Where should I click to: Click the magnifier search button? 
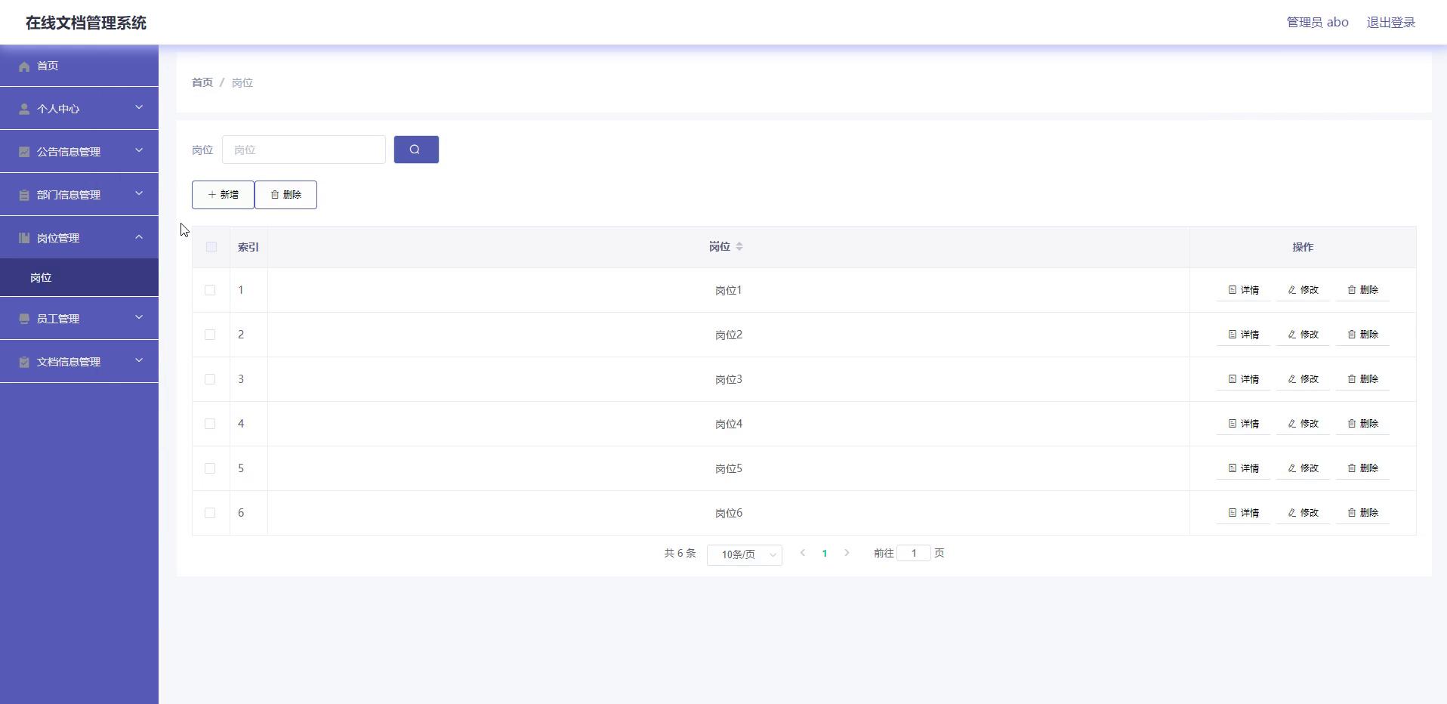415,150
